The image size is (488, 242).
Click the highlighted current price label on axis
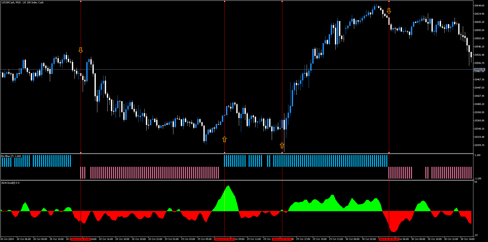(479, 70)
